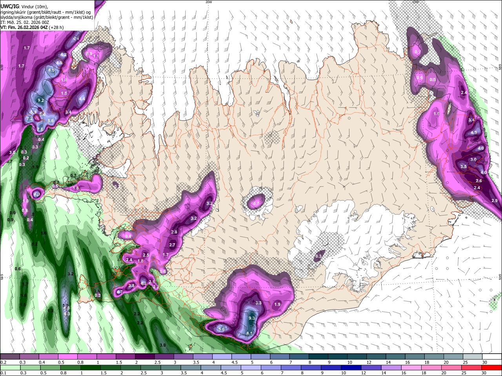Image resolution: width=502 pixels, height=376 pixels.
Task: Click dark teal snow swatch between 9 and 10
Action: click(x=337, y=357)
